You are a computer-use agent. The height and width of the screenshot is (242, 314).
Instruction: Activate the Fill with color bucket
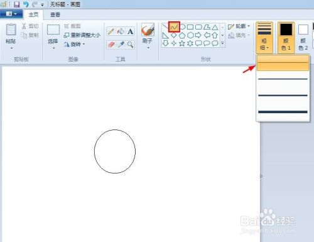(x=121, y=31)
